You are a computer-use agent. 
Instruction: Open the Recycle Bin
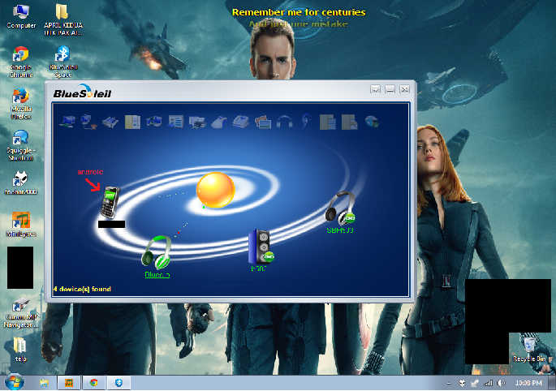(529, 349)
